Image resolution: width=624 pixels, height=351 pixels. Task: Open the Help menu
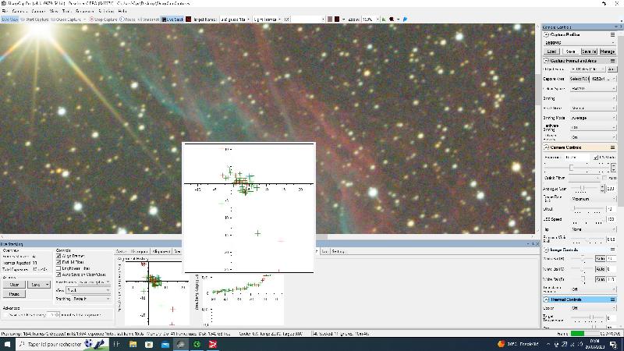click(x=122, y=11)
